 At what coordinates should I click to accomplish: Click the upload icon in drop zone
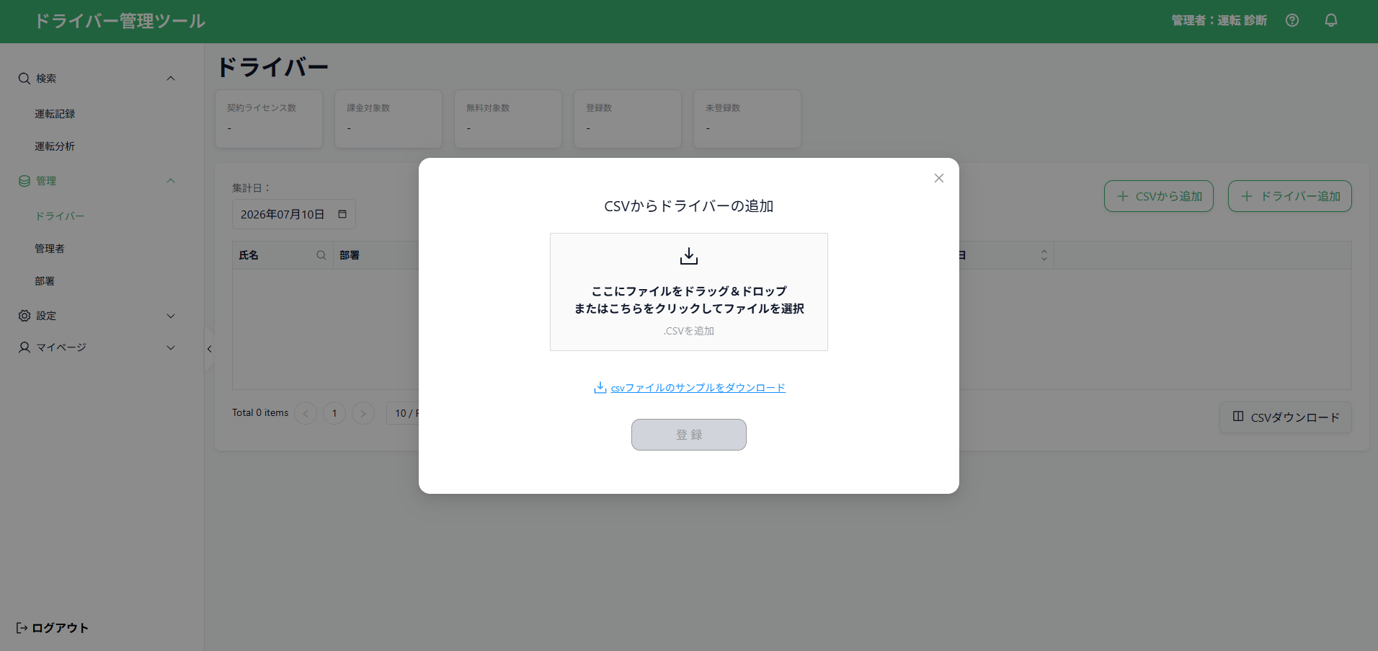tap(689, 256)
